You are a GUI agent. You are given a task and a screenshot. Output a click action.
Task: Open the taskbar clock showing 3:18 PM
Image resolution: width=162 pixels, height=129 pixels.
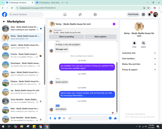[151, 126]
